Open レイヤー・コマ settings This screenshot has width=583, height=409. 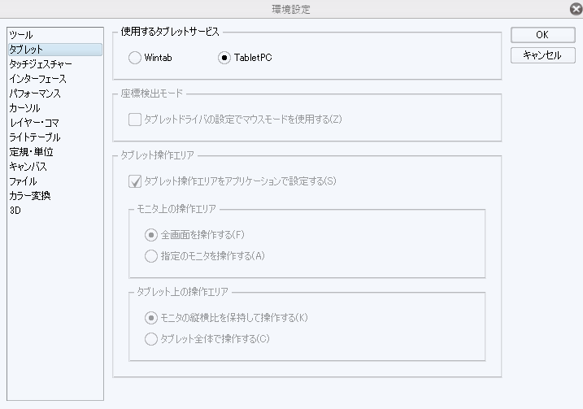click(x=33, y=123)
